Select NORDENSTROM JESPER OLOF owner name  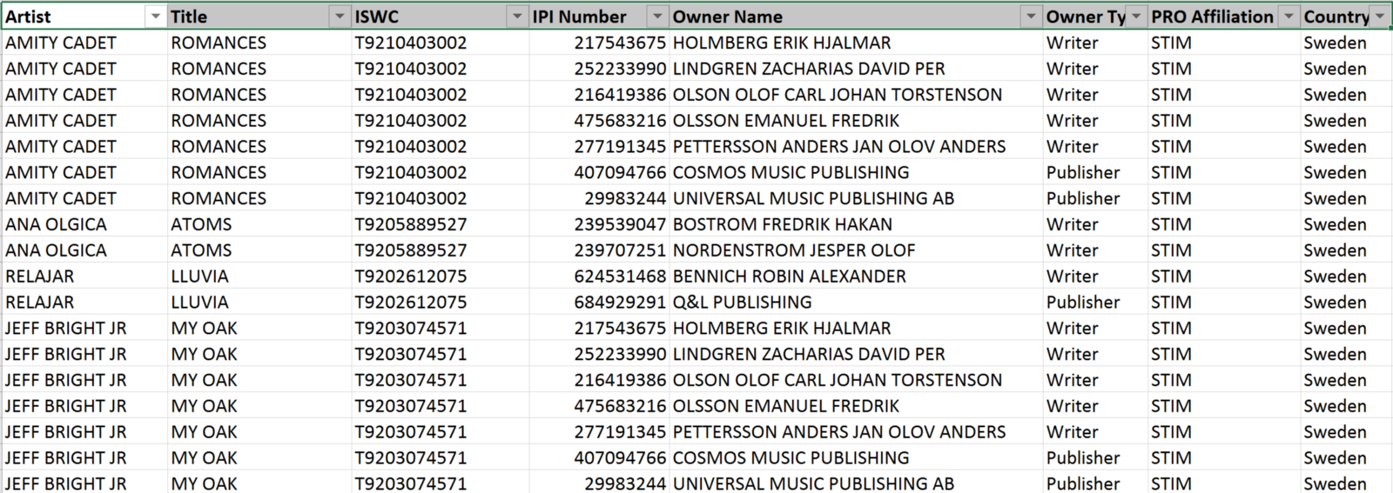click(x=856, y=250)
